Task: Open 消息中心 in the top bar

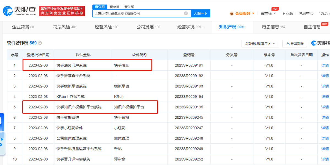Action: tap(306, 13)
